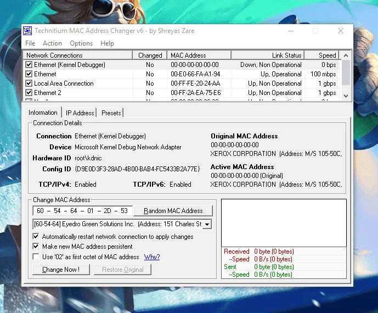The image size is (378, 313).
Task: Click the connections list scrollbar thumb
Action: [346, 72]
